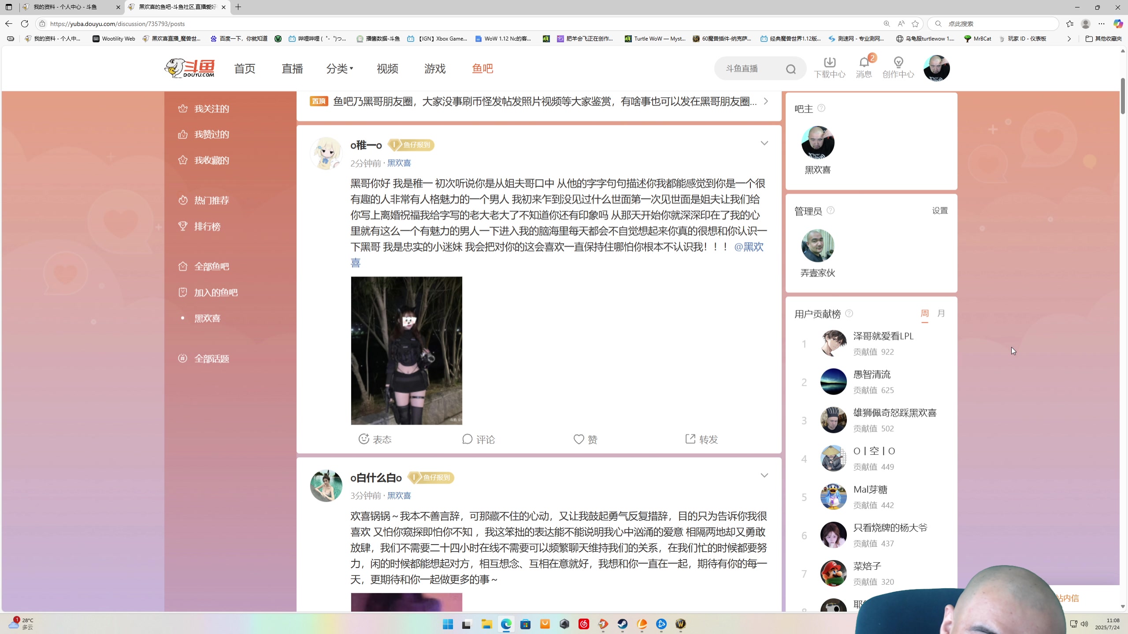
Task: Like the o稚一o post with 赞
Action: pyautogui.click(x=586, y=439)
